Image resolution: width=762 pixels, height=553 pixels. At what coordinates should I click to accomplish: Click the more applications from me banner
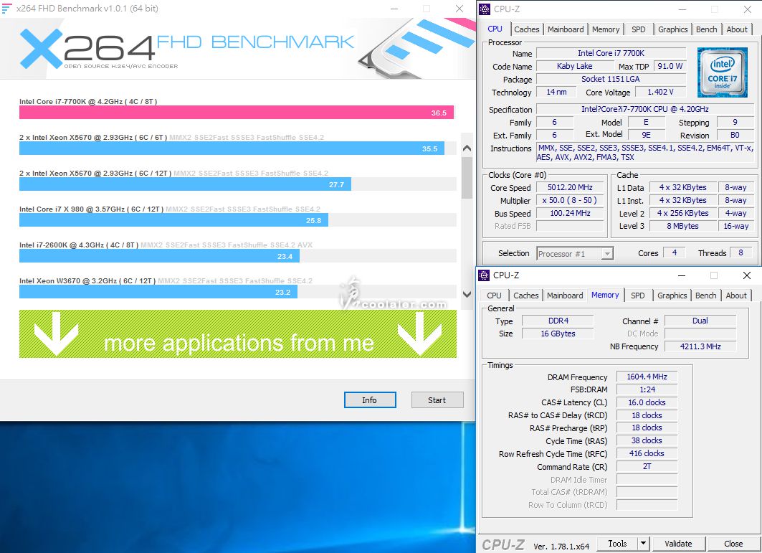(x=238, y=334)
